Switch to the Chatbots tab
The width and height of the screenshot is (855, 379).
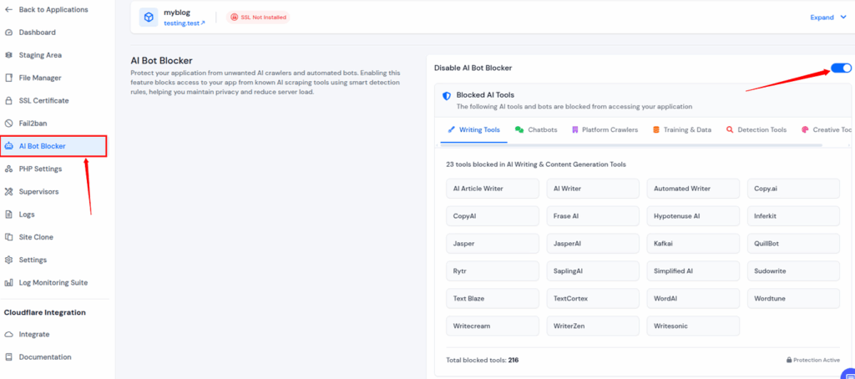(536, 129)
